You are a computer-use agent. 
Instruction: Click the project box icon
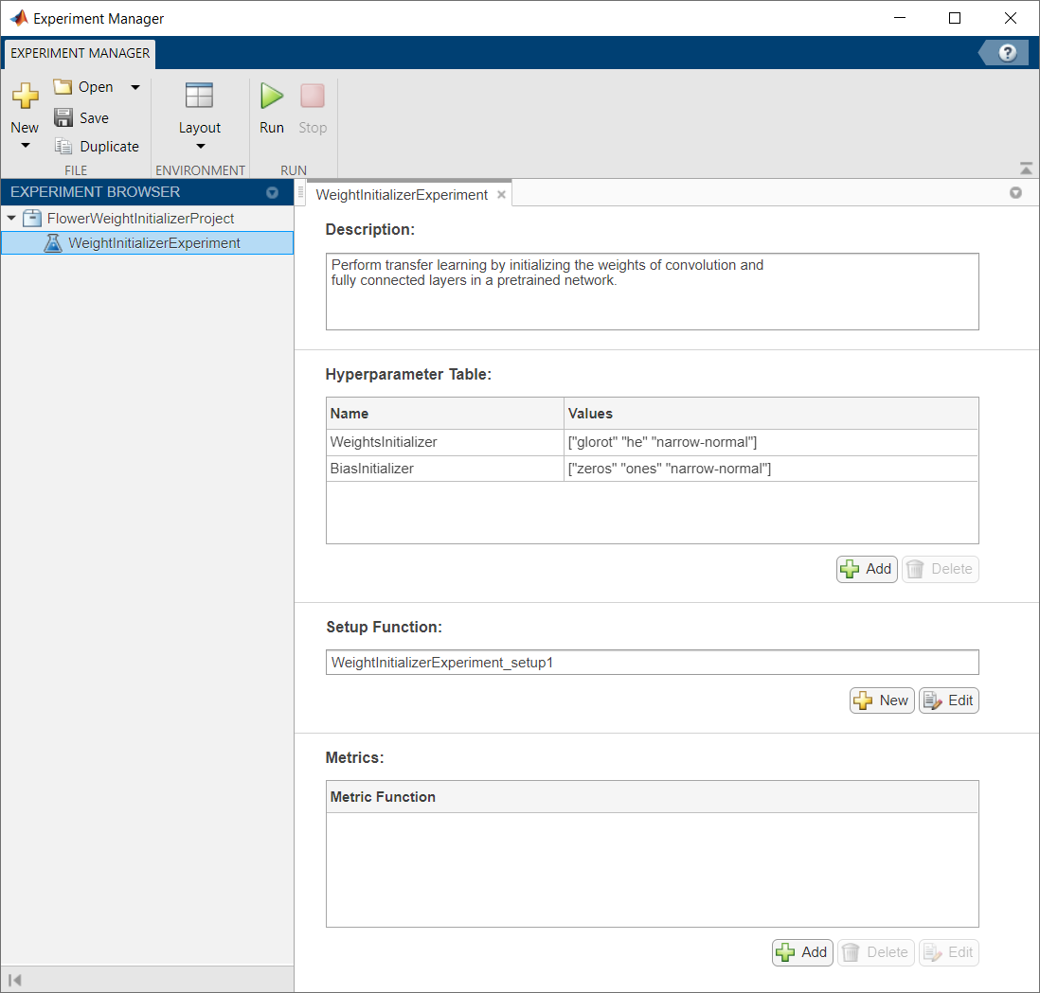coord(32,218)
